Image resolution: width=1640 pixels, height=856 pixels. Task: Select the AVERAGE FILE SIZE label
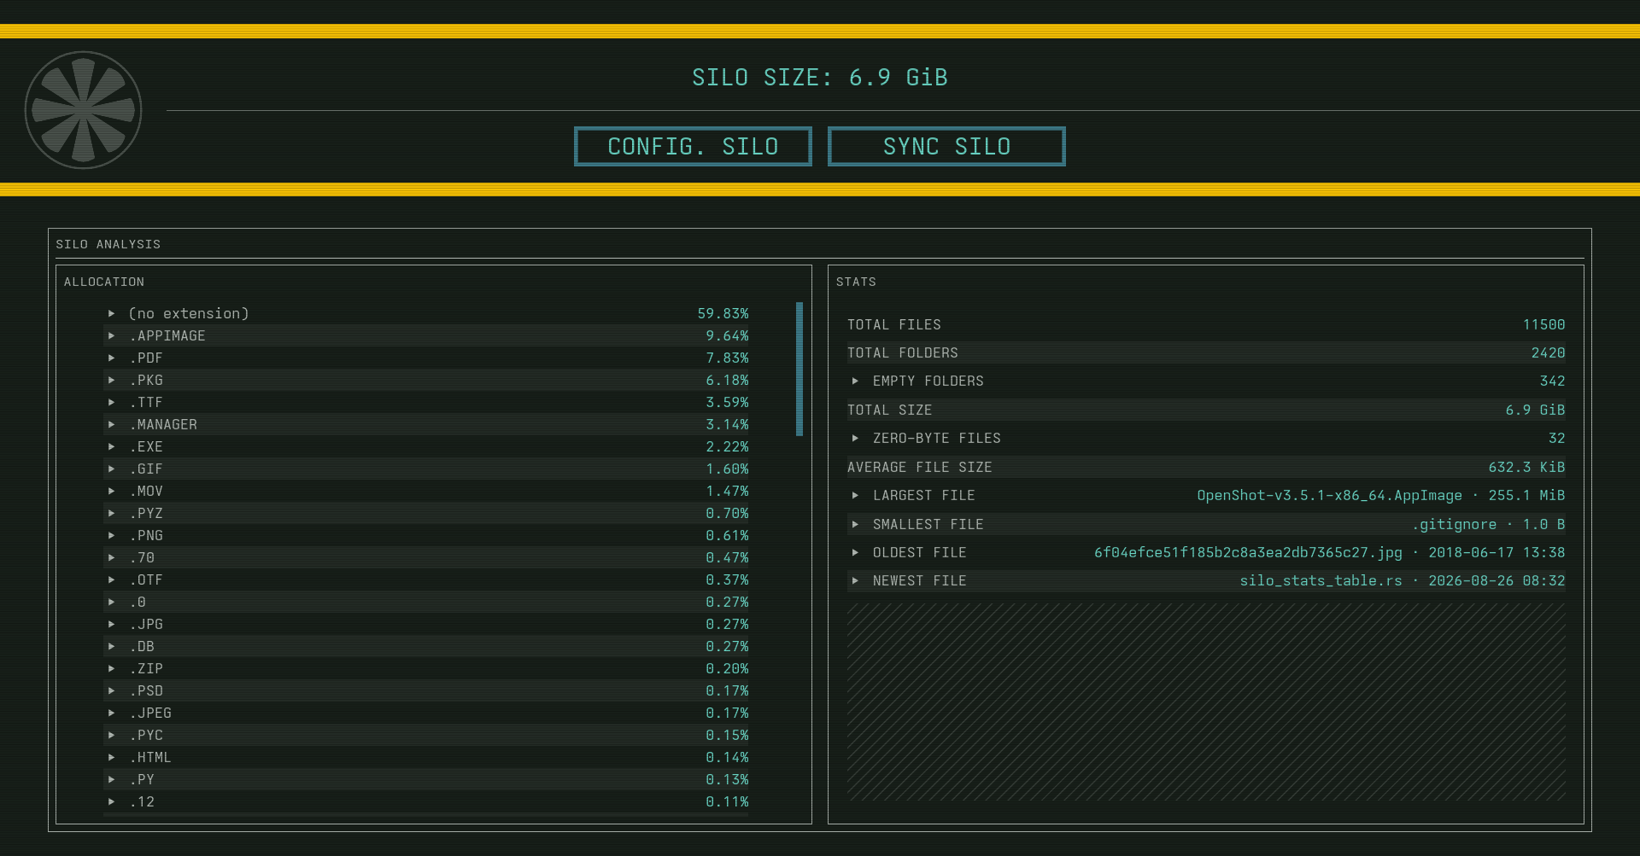click(x=919, y=467)
